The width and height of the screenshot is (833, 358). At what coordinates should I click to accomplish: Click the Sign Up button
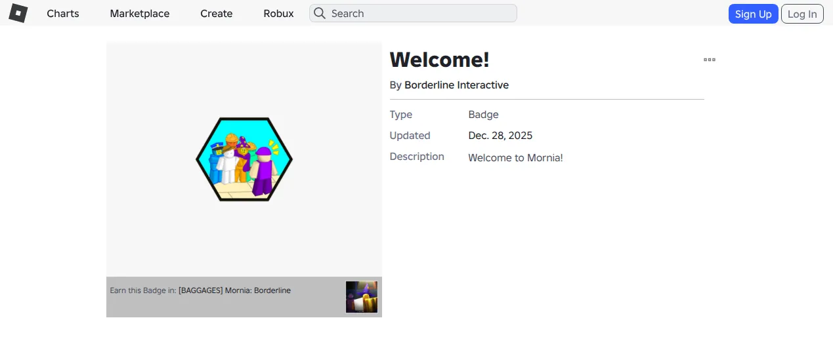pyautogui.click(x=753, y=14)
